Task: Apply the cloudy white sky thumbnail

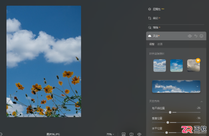Action: (160, 65)
